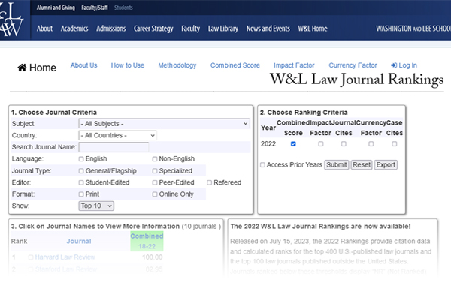Click the Log In arrow icon

pos(394,65)
